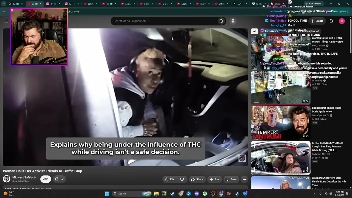Screen dimensions: 352x198
Task: Share this video
Action: pos(197,179)
